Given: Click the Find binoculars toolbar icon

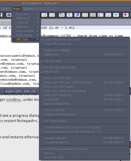Looking at the screenshot, I should (x=9, y=15).
